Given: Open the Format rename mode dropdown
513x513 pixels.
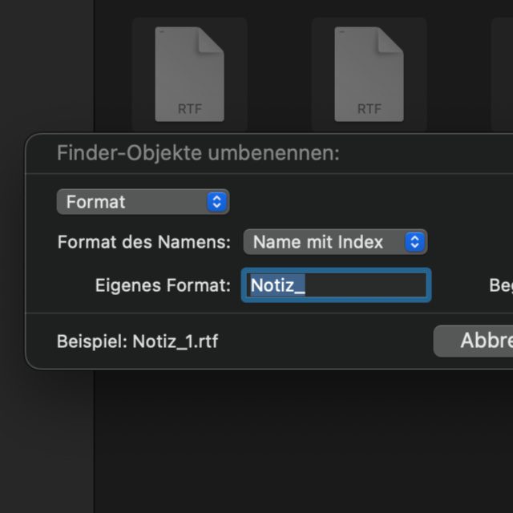Looking at the screenshot, I should (143, 202).
